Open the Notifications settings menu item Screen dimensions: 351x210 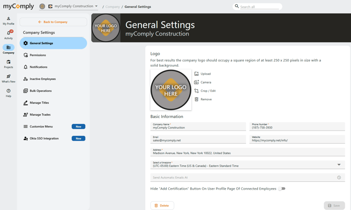click(x=53, y=67)
